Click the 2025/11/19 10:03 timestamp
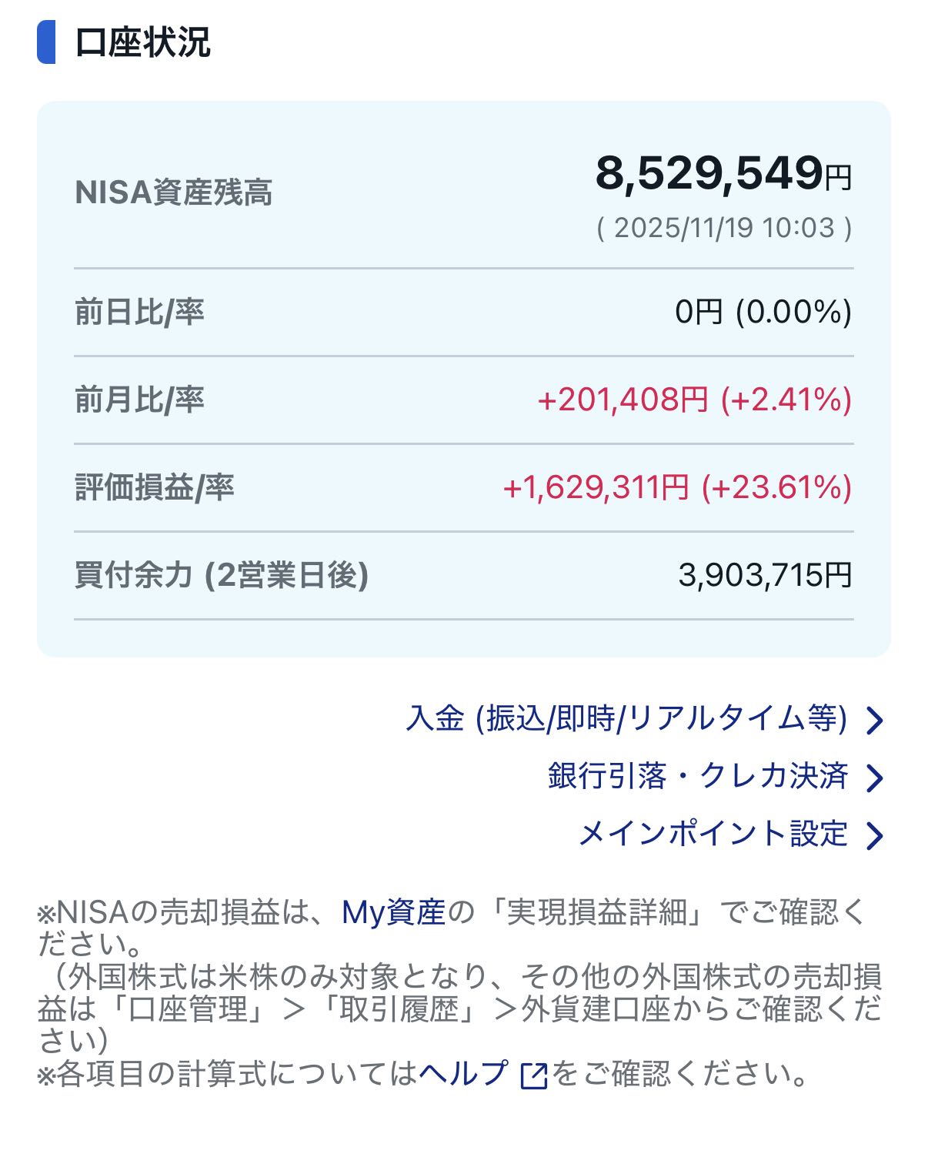Viewport: 928px width, 1164px height. click(724, 228)
